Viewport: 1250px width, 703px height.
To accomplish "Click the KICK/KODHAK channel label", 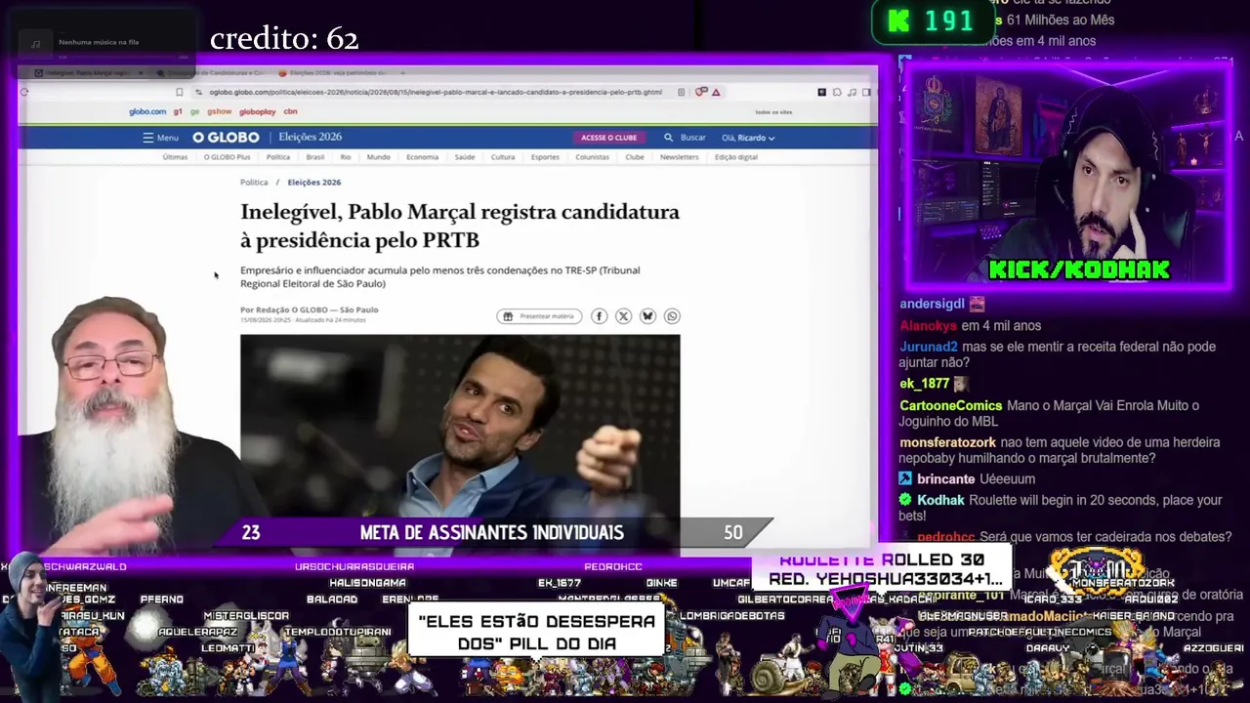I will [x=1079, y=269].
